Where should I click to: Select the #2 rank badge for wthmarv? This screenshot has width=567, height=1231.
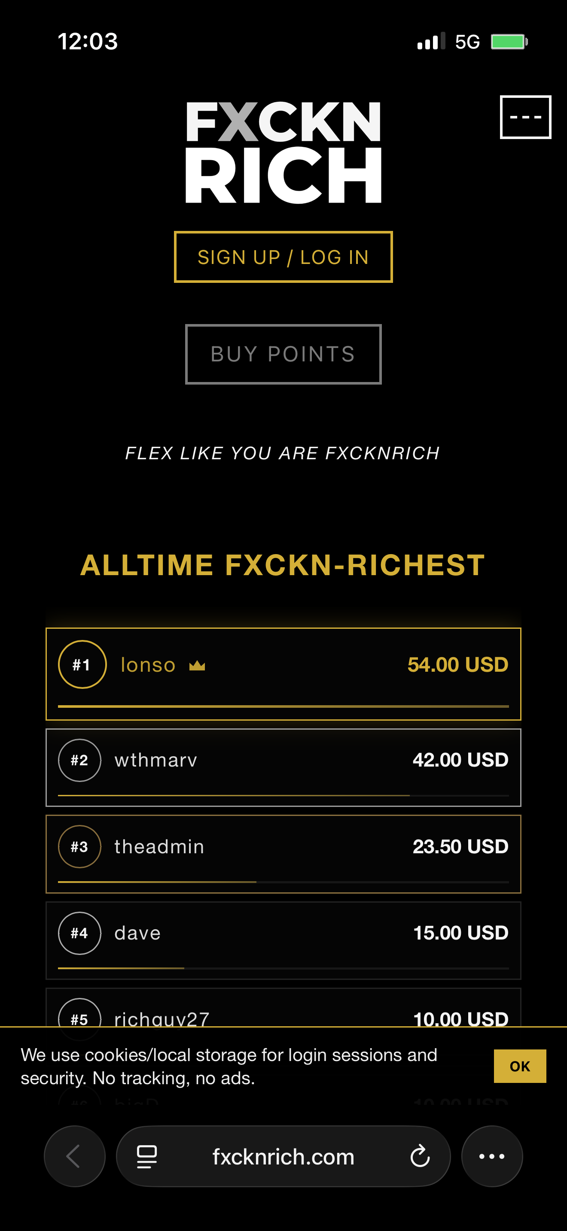(79, 760)
